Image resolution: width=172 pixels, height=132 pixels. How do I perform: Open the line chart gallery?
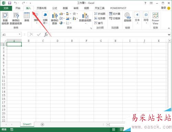[62, 18]
